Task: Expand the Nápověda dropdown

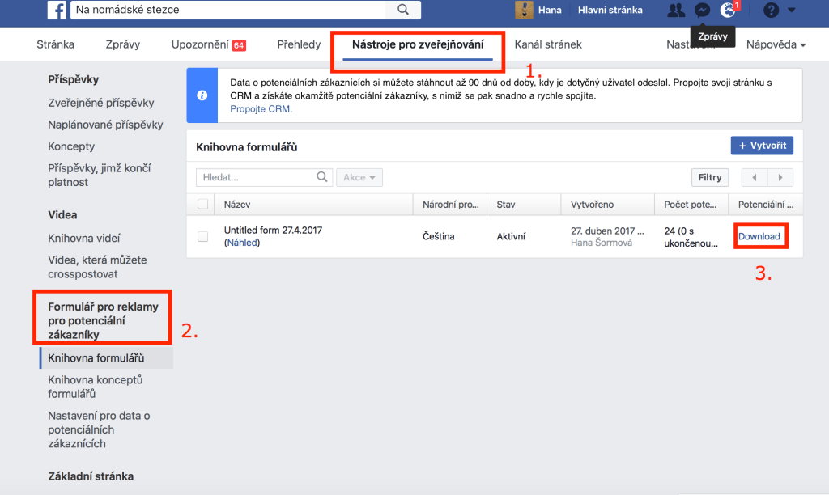Action: click(775, 44)
